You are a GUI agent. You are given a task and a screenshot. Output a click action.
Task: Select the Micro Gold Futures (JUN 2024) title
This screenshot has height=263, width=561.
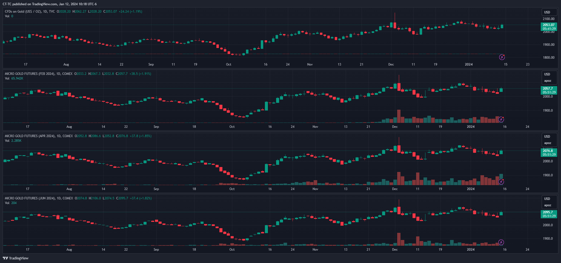(x=39, y=198)
